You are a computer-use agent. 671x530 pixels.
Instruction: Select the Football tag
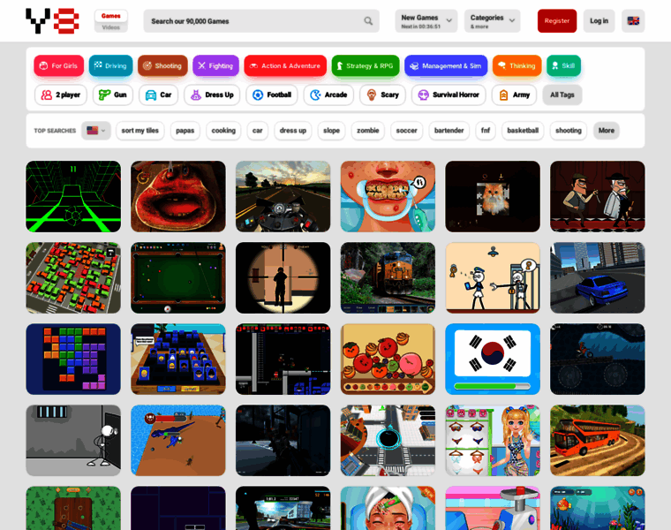pyautogui.click(x=272, y=95)
